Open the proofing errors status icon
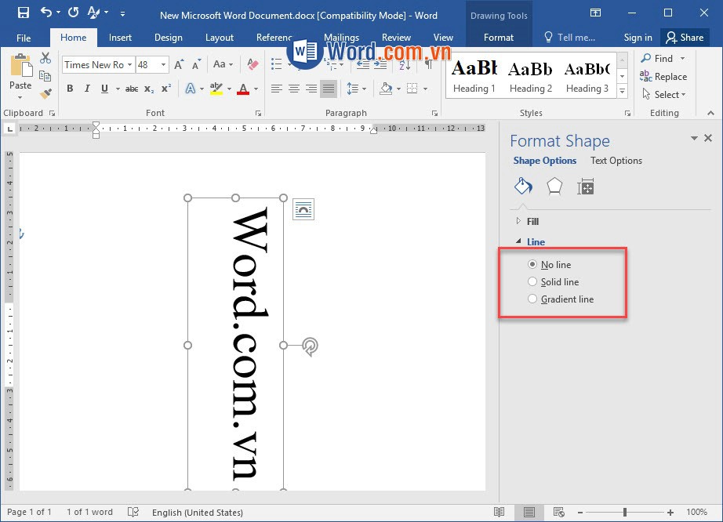This screenshot has width=723, height=522. tap(133, 512)
